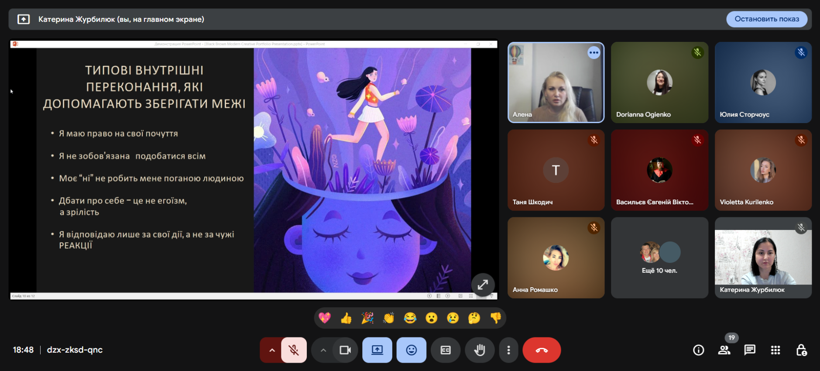Open options menu on Алена's video tile
Image resolution: width=820 pixels, height=371 pixels.
pos(594,53)
